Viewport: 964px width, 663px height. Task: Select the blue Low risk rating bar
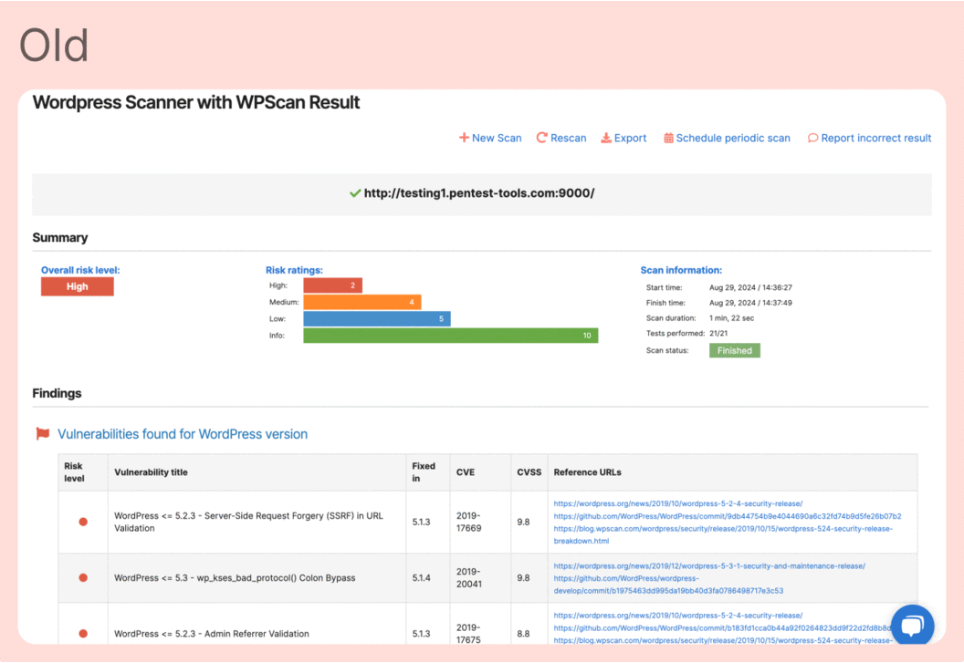pyautogui.click(x=376, y=319)
